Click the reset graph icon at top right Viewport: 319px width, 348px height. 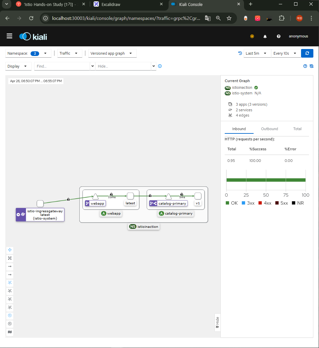coord(311,66)
